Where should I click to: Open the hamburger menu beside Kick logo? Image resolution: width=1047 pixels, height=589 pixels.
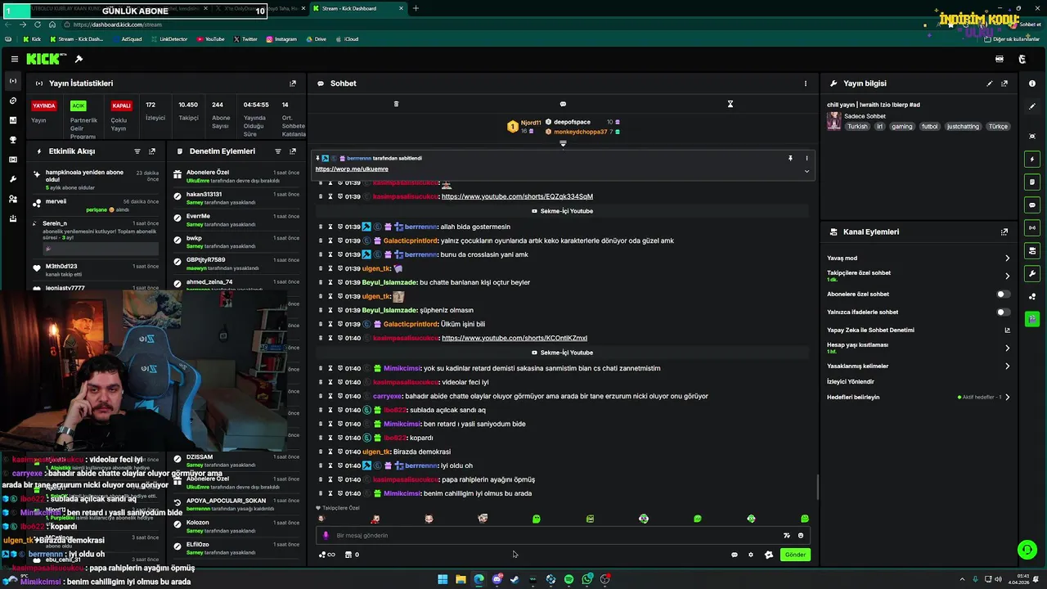tap(15, 59)
